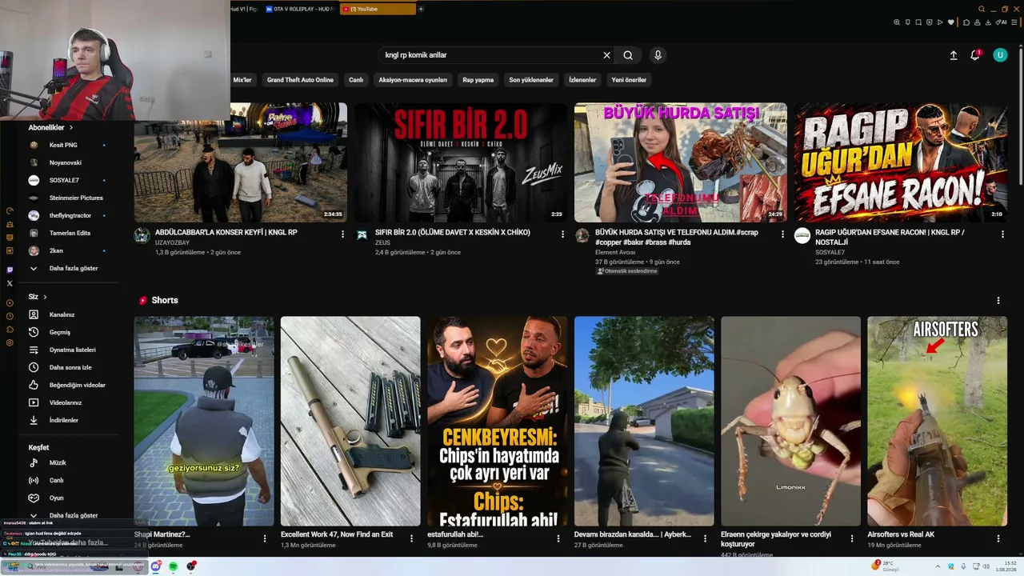Open X icon in browser sidebar
Screen dimensions: 1024x576
click(x=10, y=283)
